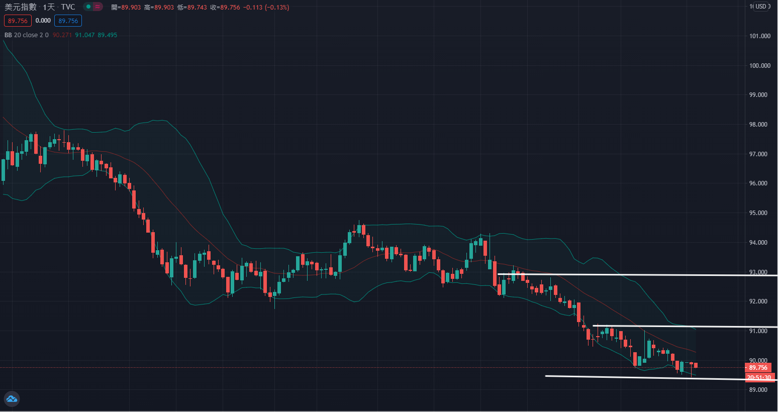Click the 收=89.756 closing value
The width and height of the screenshot is (778, 412).
pyautogui.click(x=225, y=8)
